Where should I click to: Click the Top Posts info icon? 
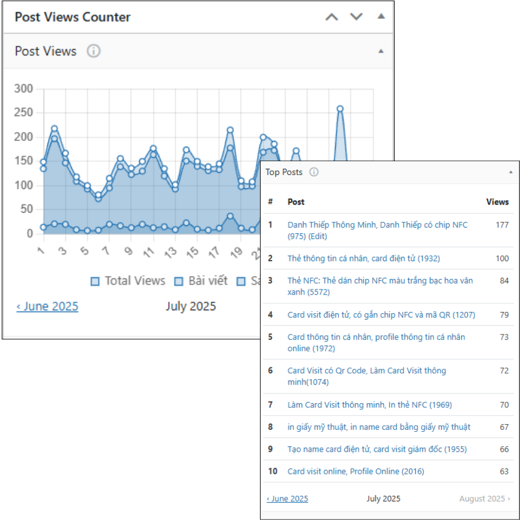click(314, 172)
